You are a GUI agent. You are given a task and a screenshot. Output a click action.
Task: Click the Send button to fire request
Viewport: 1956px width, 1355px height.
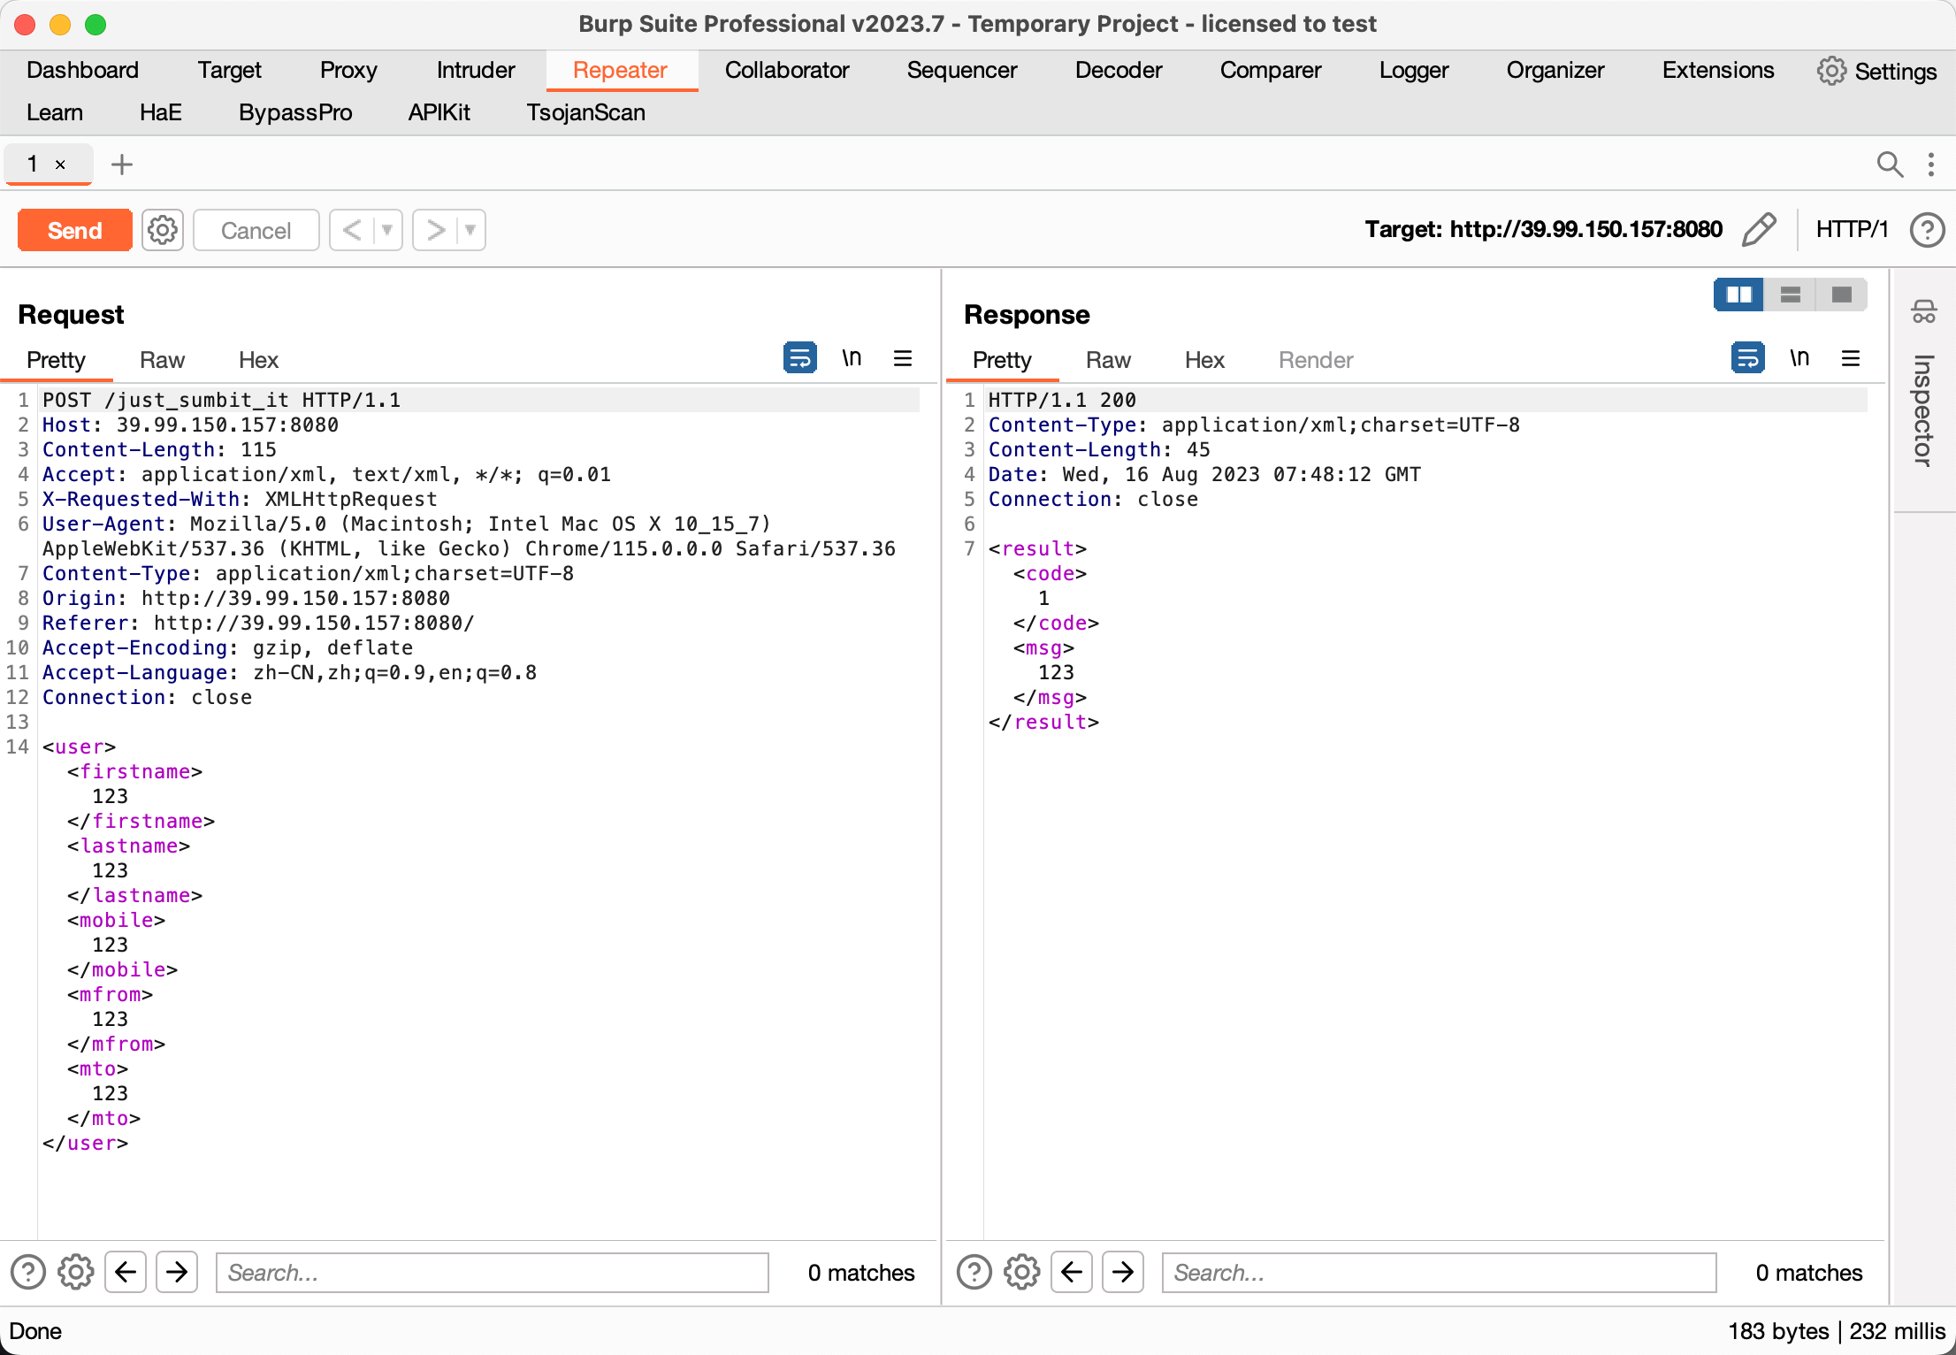[x=72, y=229]
